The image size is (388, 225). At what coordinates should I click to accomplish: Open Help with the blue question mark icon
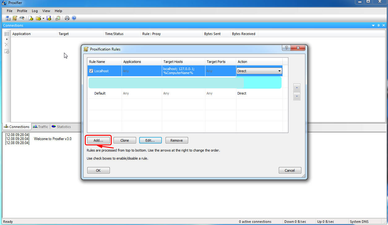(74, 18)
